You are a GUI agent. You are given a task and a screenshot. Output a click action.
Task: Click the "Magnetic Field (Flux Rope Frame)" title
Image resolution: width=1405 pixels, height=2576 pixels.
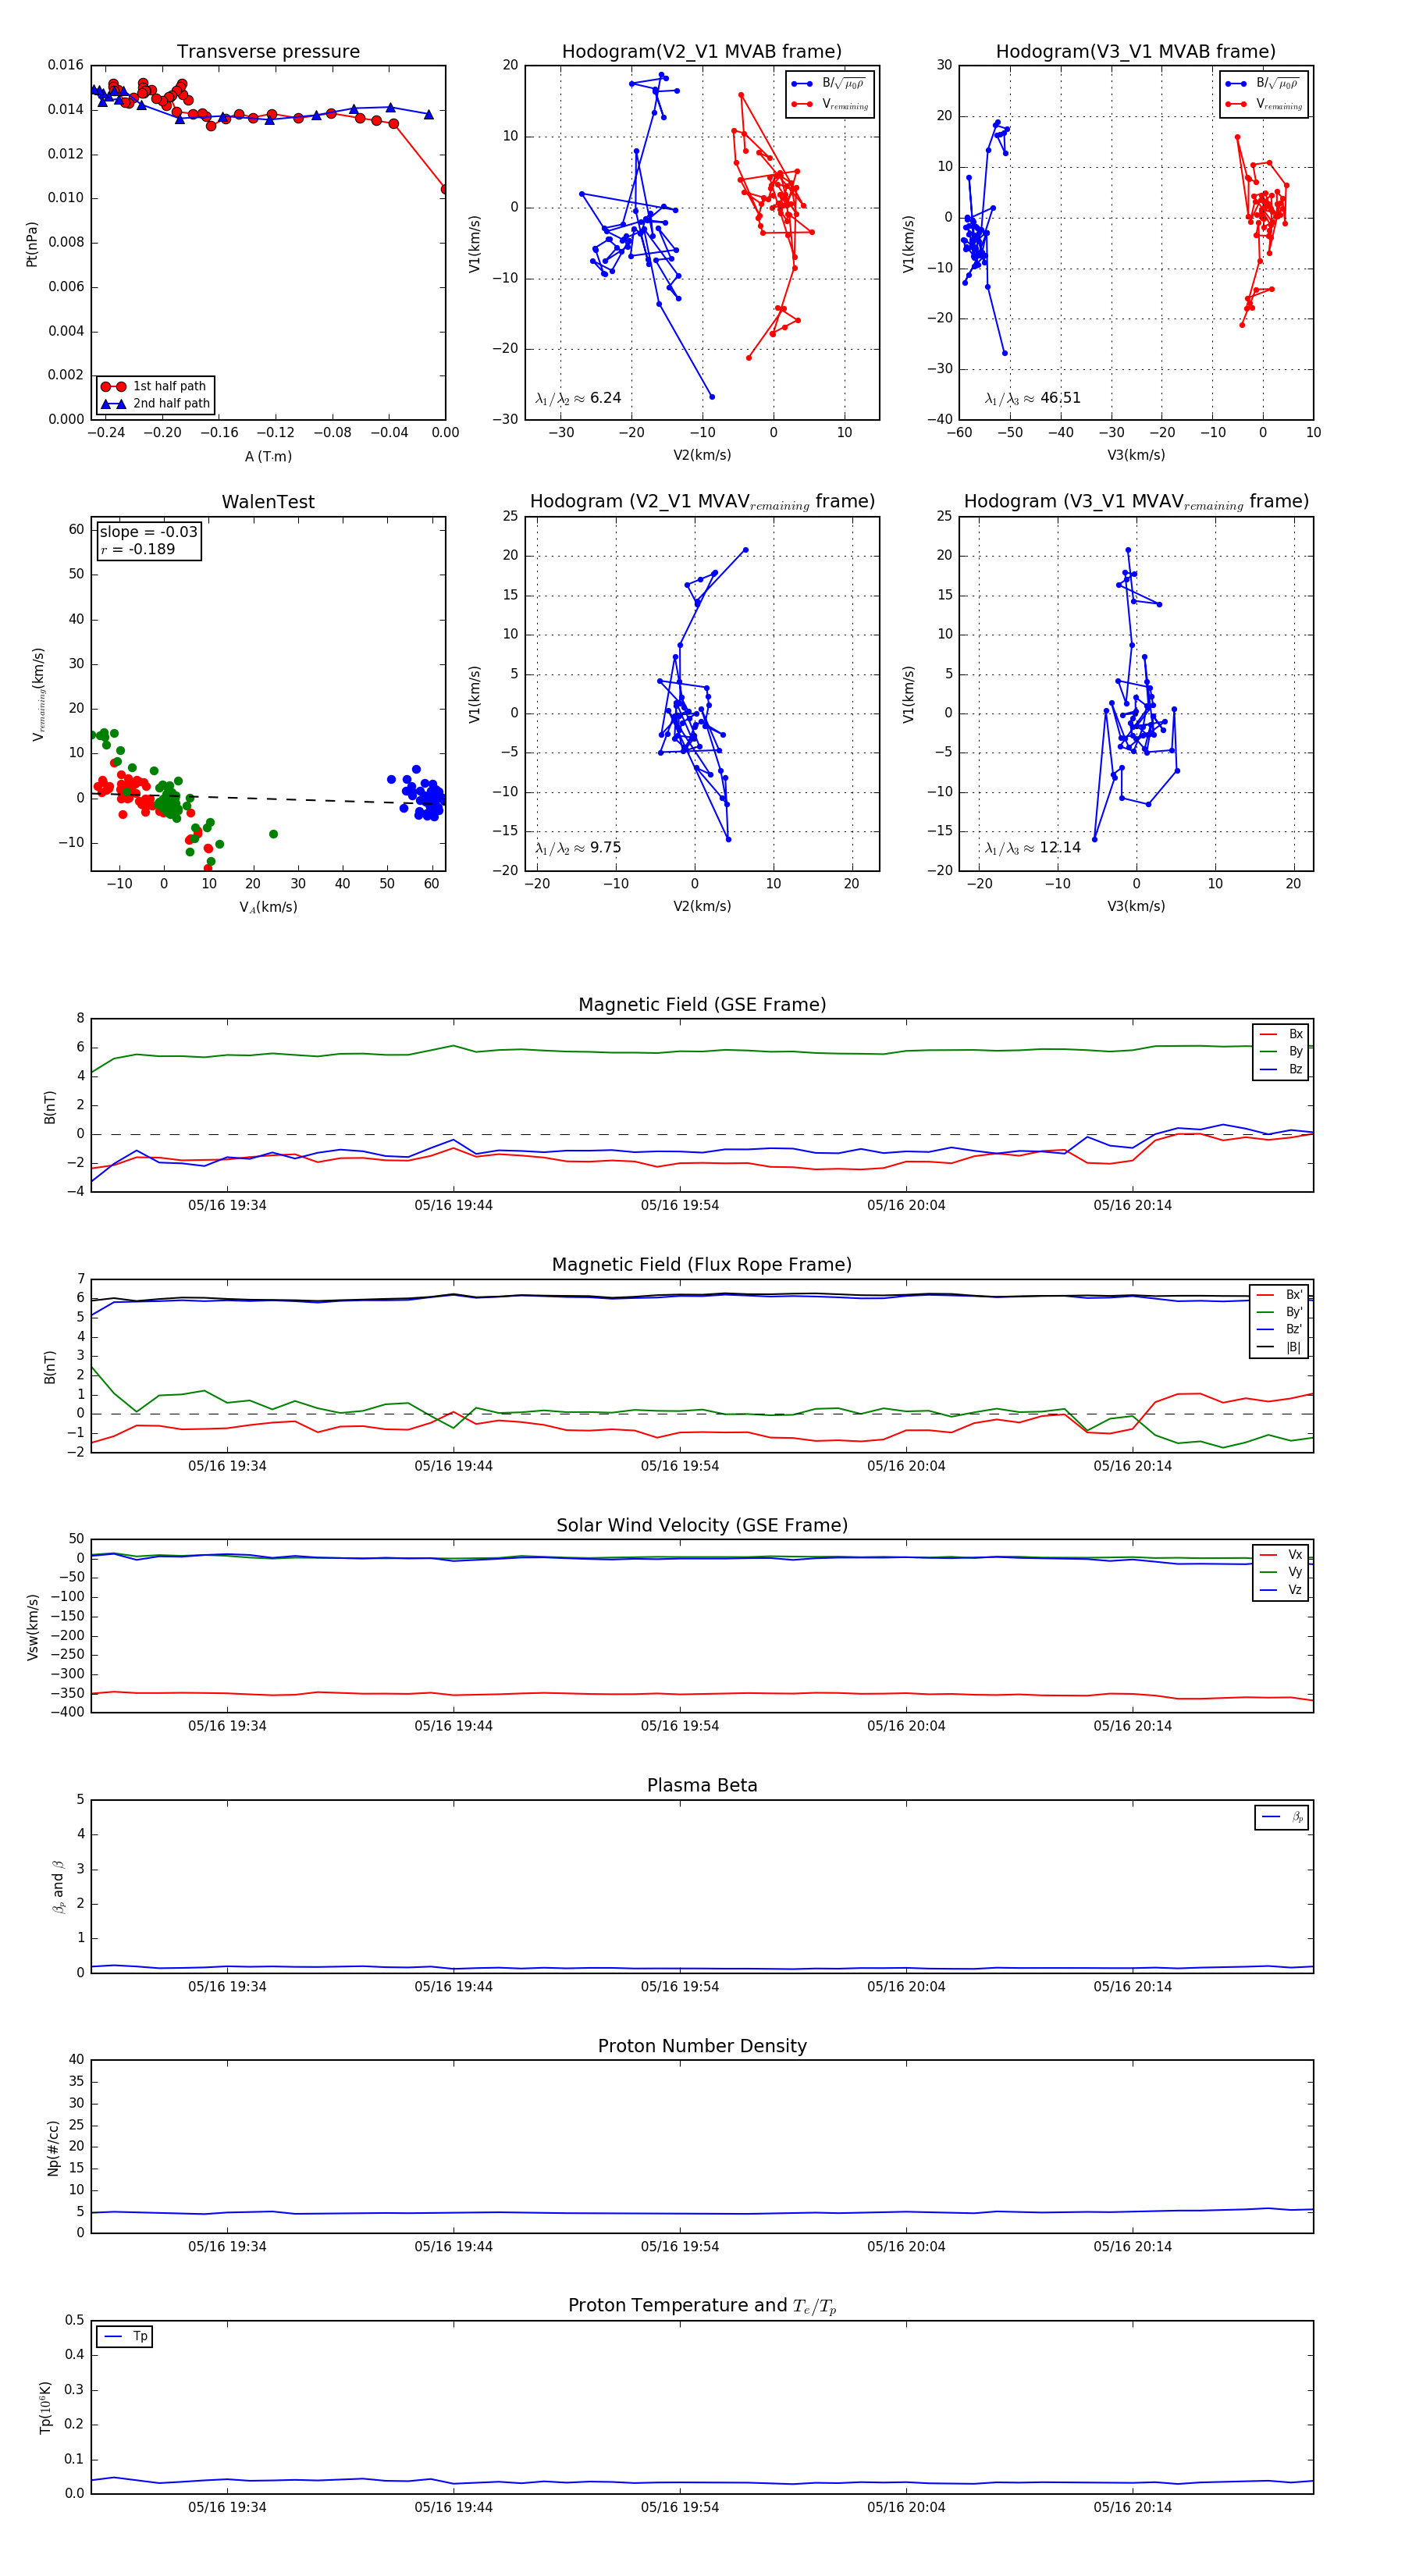click(x=702, y=1265)
